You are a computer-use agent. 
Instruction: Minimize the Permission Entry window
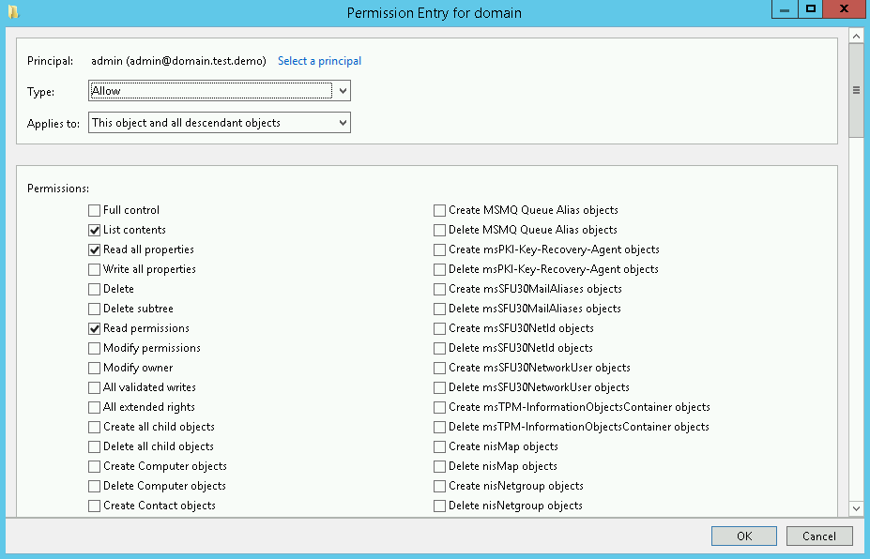785,8
